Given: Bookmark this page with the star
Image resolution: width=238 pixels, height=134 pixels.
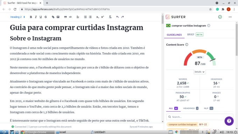Looking at the screenshot, I should tap(210, 9).
